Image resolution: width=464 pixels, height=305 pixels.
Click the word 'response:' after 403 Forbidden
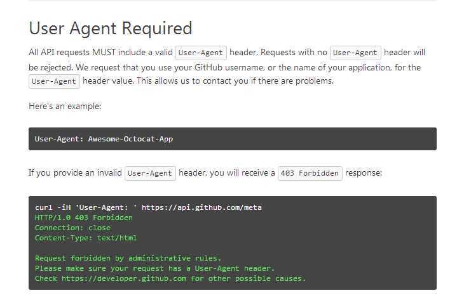[x=364, y=173]
